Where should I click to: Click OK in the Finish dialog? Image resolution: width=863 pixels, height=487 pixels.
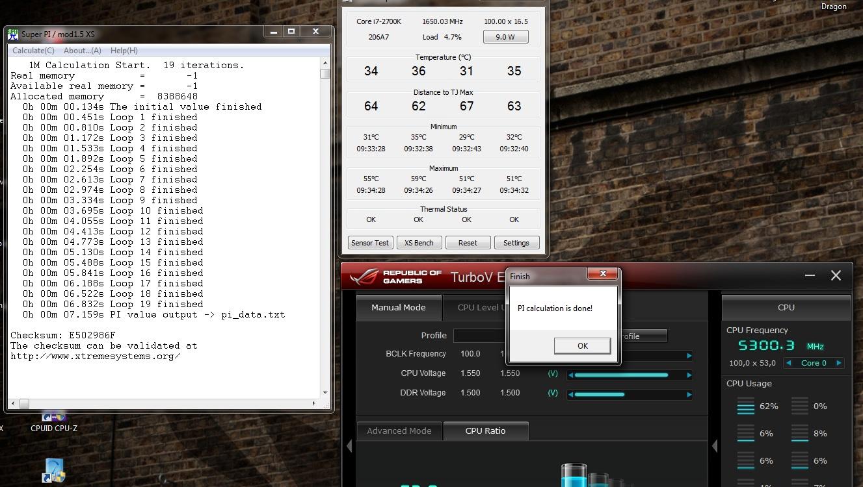click(582, 346)
